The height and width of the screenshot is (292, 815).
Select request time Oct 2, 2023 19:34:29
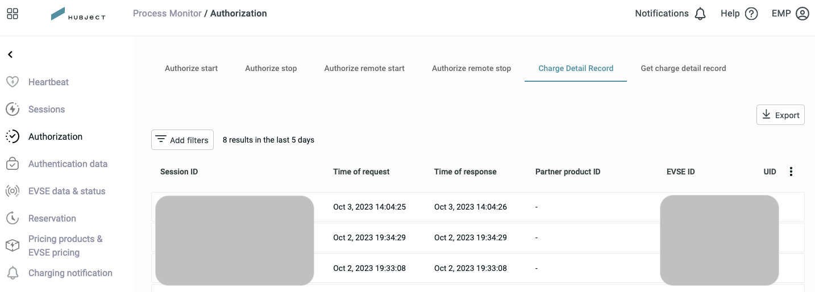(369, 237)
